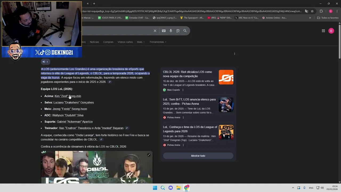Open options for the Mais Esports result
Screen dimensions: 341x192
(x=183, y=90)
